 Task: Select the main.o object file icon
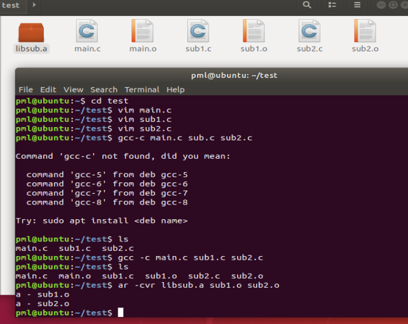(142, 31)
